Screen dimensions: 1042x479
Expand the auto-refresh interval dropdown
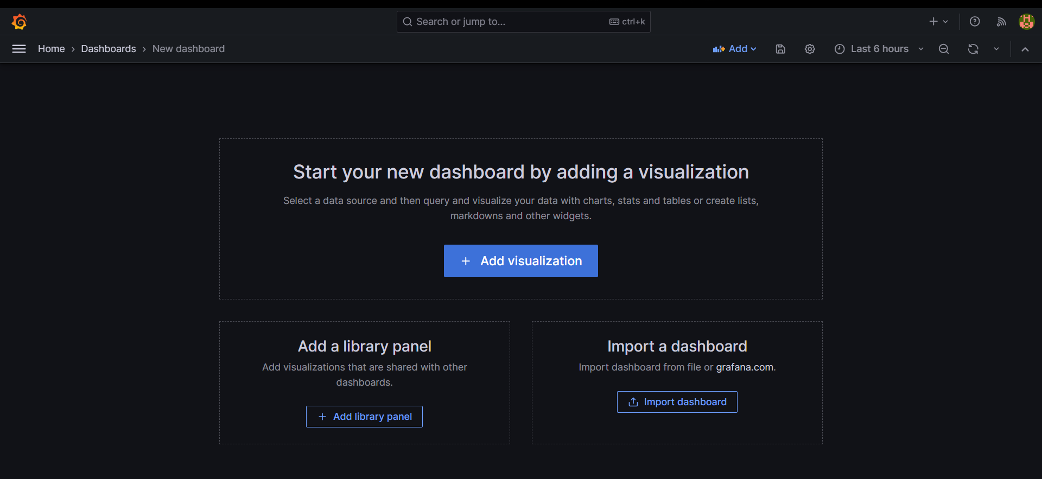pos(996,49)
